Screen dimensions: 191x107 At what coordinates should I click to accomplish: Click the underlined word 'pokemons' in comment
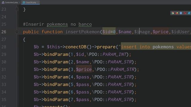pos(57,24)
